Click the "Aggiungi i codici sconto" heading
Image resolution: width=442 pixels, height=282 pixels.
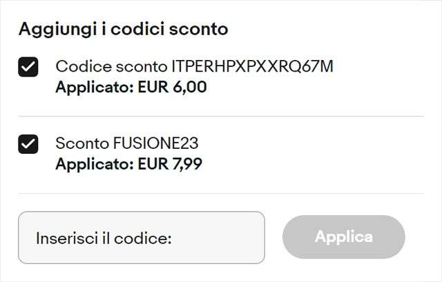[124, 30]
